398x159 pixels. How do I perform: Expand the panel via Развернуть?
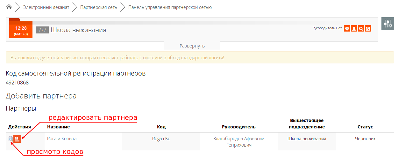(192, 46)
